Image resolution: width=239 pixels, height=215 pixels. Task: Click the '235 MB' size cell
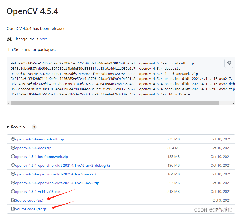[174, 139]
